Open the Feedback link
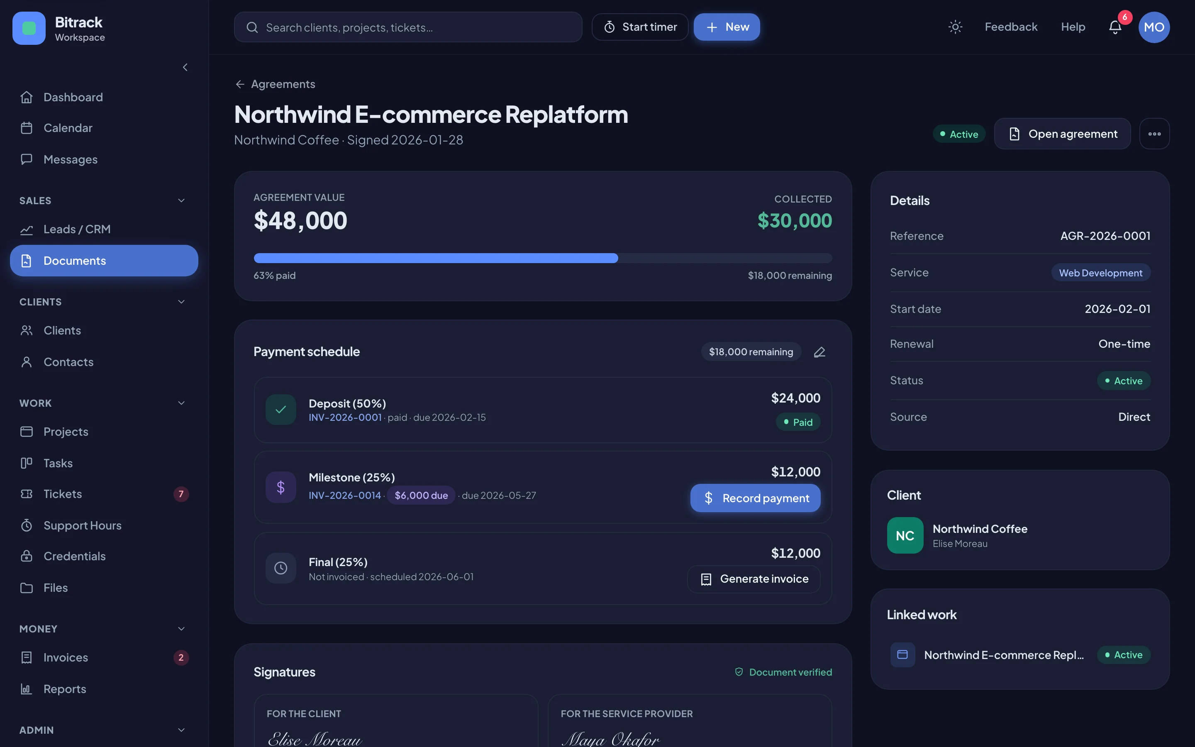 1011,27
